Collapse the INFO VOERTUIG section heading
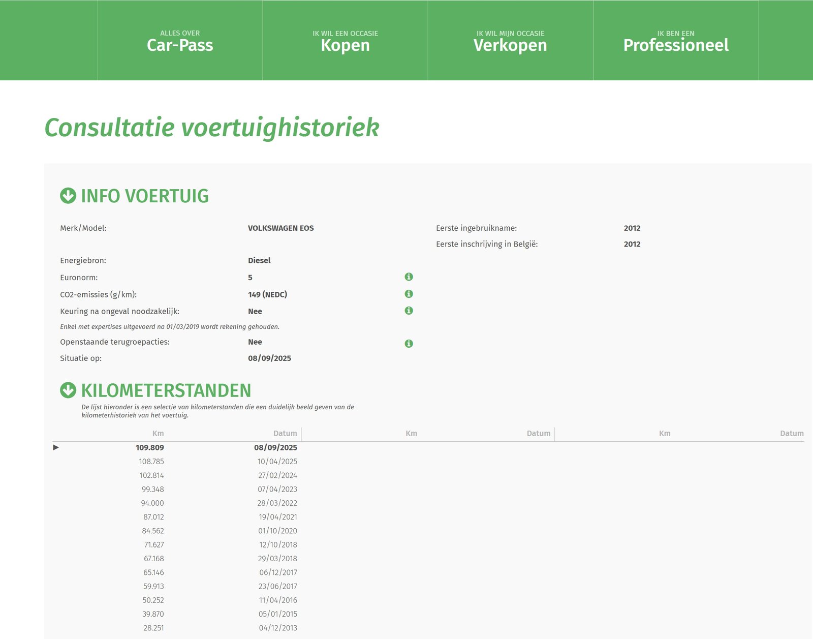813x639 pixels. pos(145,196)
